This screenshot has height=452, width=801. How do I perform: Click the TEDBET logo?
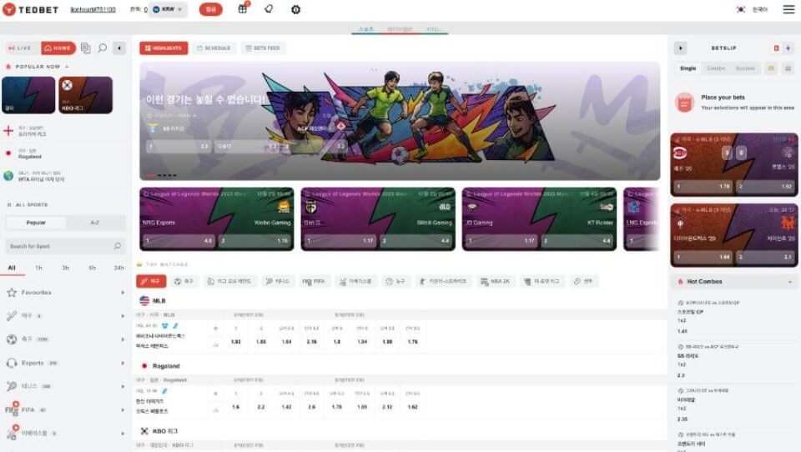31,9
